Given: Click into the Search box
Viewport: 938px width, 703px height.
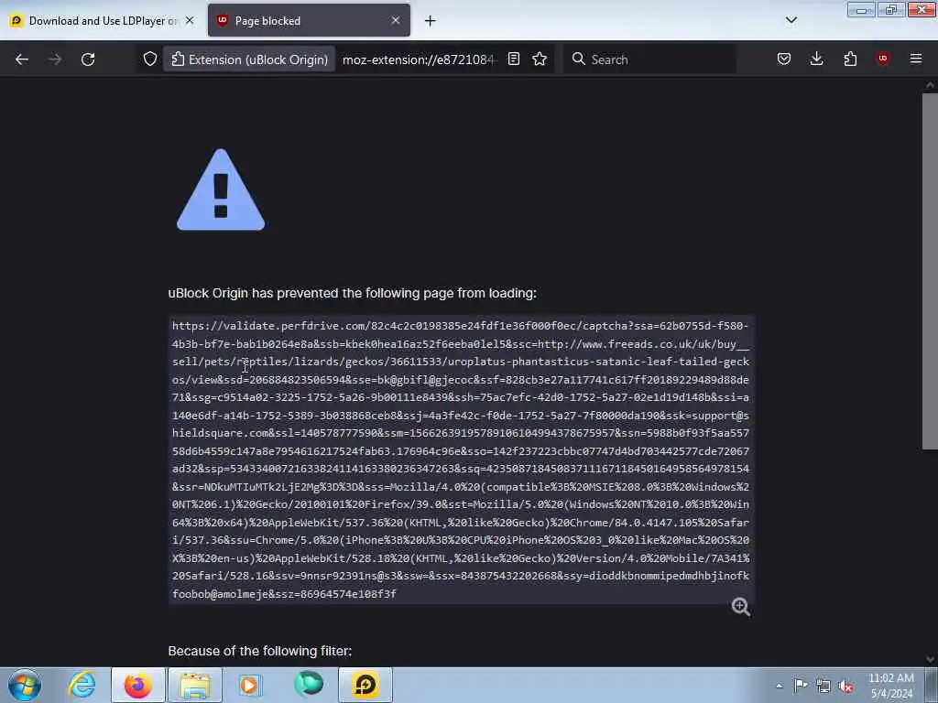Looking at the screenshot, I should (x=649, y=59).
